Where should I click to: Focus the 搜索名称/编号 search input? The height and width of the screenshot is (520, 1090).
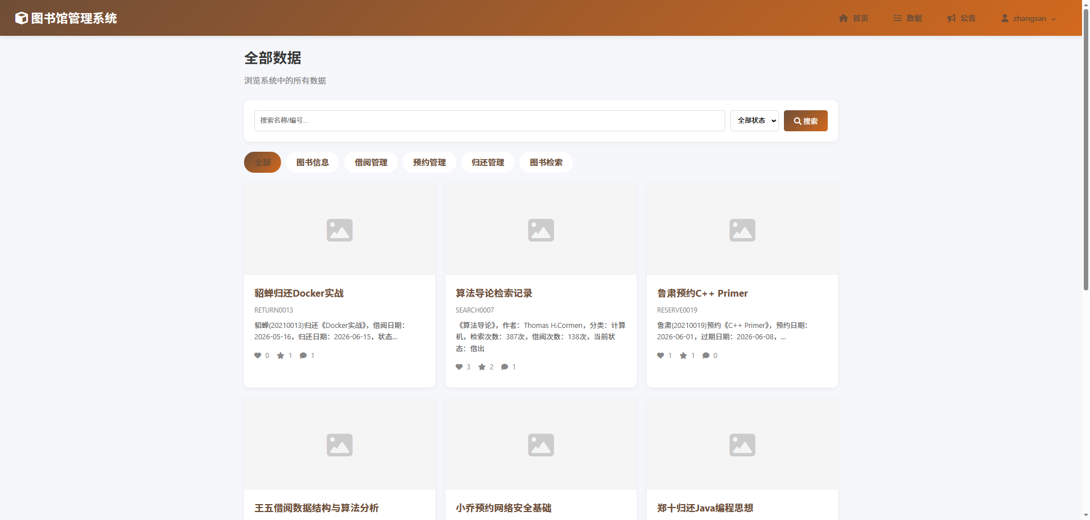(489, 120)
